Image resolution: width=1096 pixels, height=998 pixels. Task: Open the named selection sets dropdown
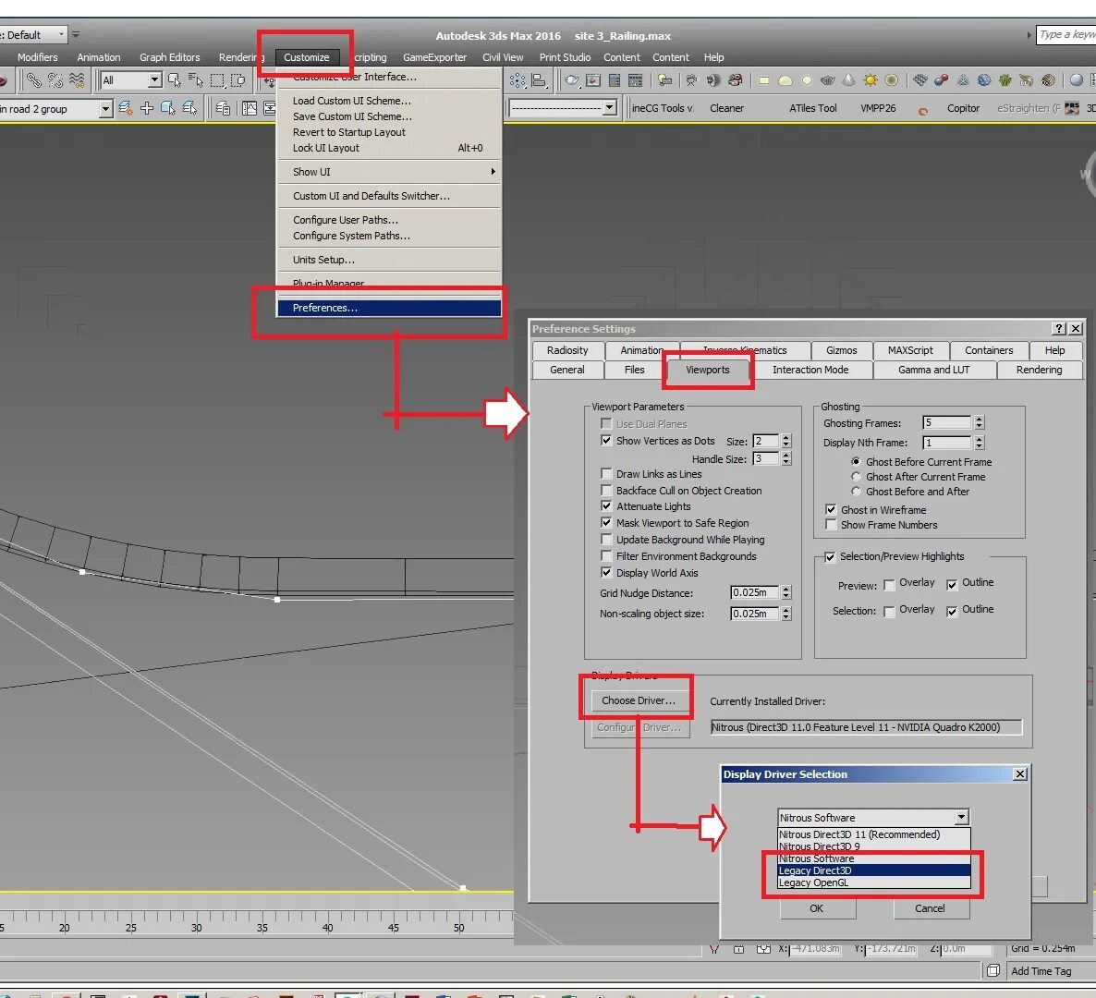[610, 108]
